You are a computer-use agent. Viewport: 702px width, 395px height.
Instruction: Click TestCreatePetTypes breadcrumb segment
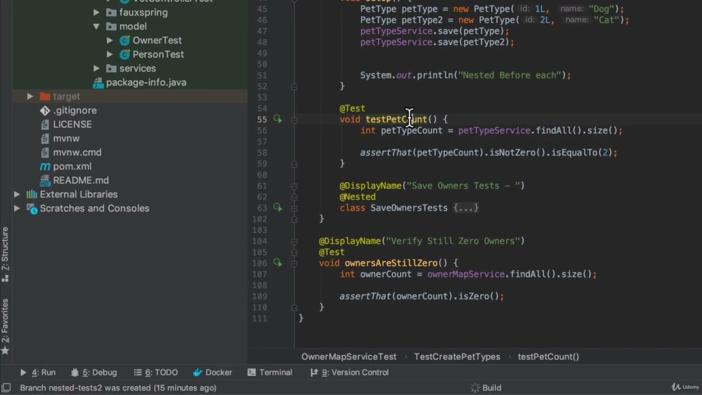point(457,357)
